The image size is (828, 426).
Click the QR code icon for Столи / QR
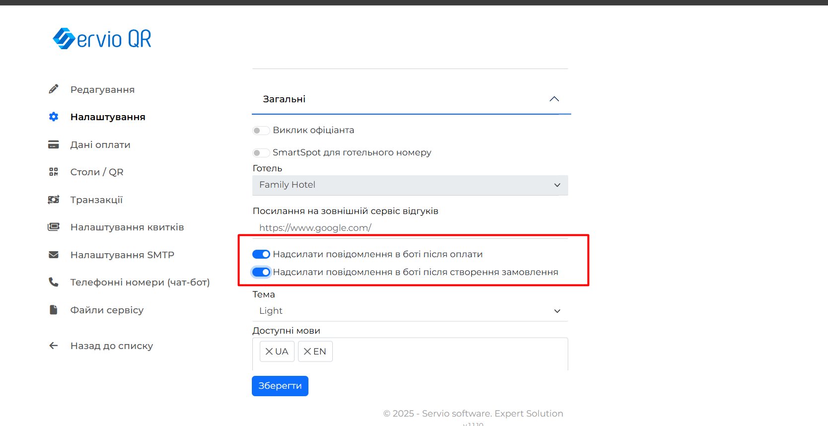click(x=54, y=172)
